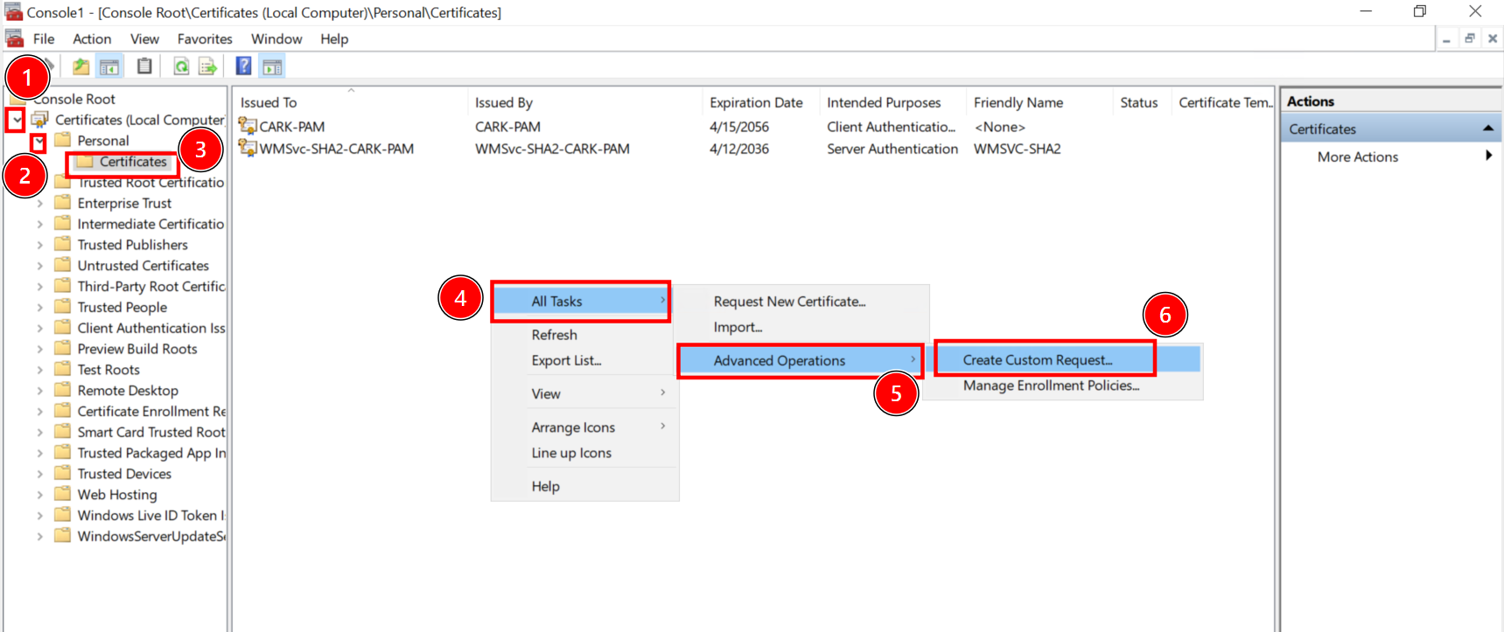Choose Import from All Tasks submenu
The image size is (1504, 632).
pyautogui.click(x=738, y=328)
